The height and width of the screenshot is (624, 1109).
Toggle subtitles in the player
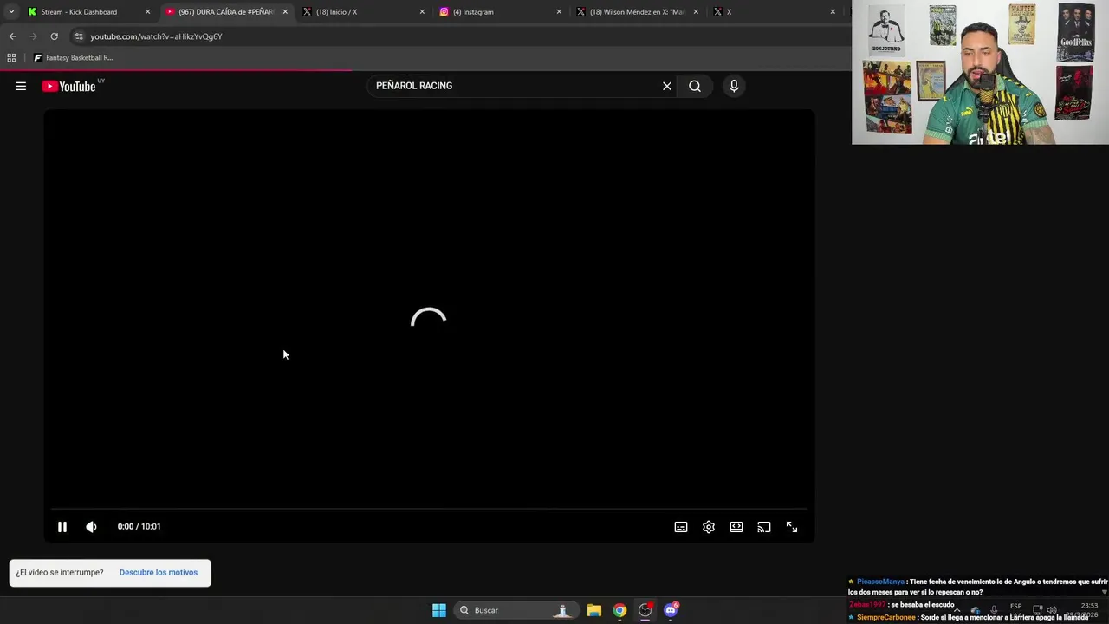(681, 527)
